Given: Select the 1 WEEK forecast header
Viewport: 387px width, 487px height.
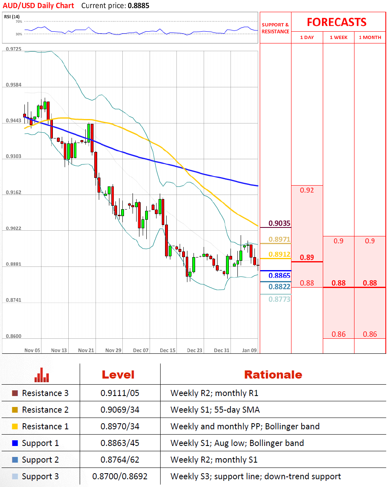Looking at the screenshot, I should click(x=339, y=37).
